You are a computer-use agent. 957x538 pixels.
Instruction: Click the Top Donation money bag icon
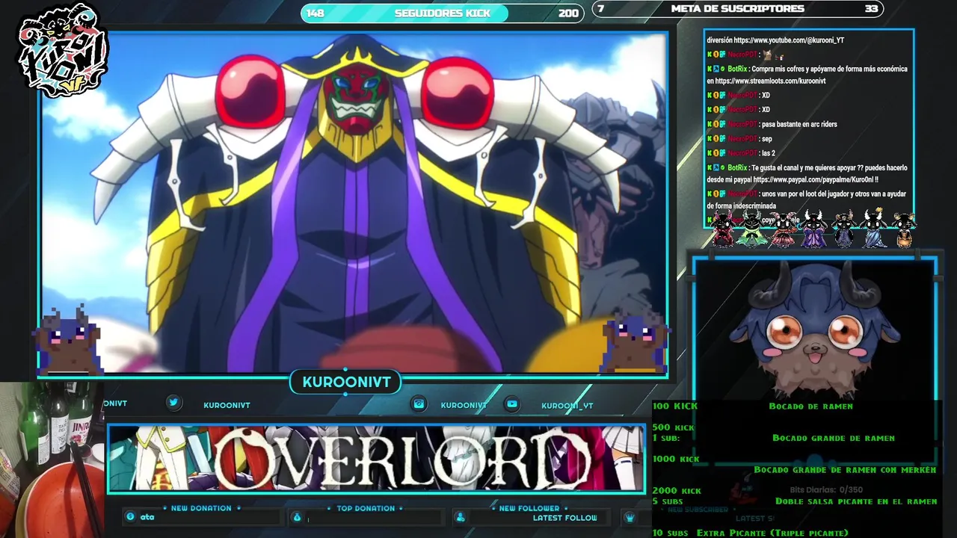[297, 518]
